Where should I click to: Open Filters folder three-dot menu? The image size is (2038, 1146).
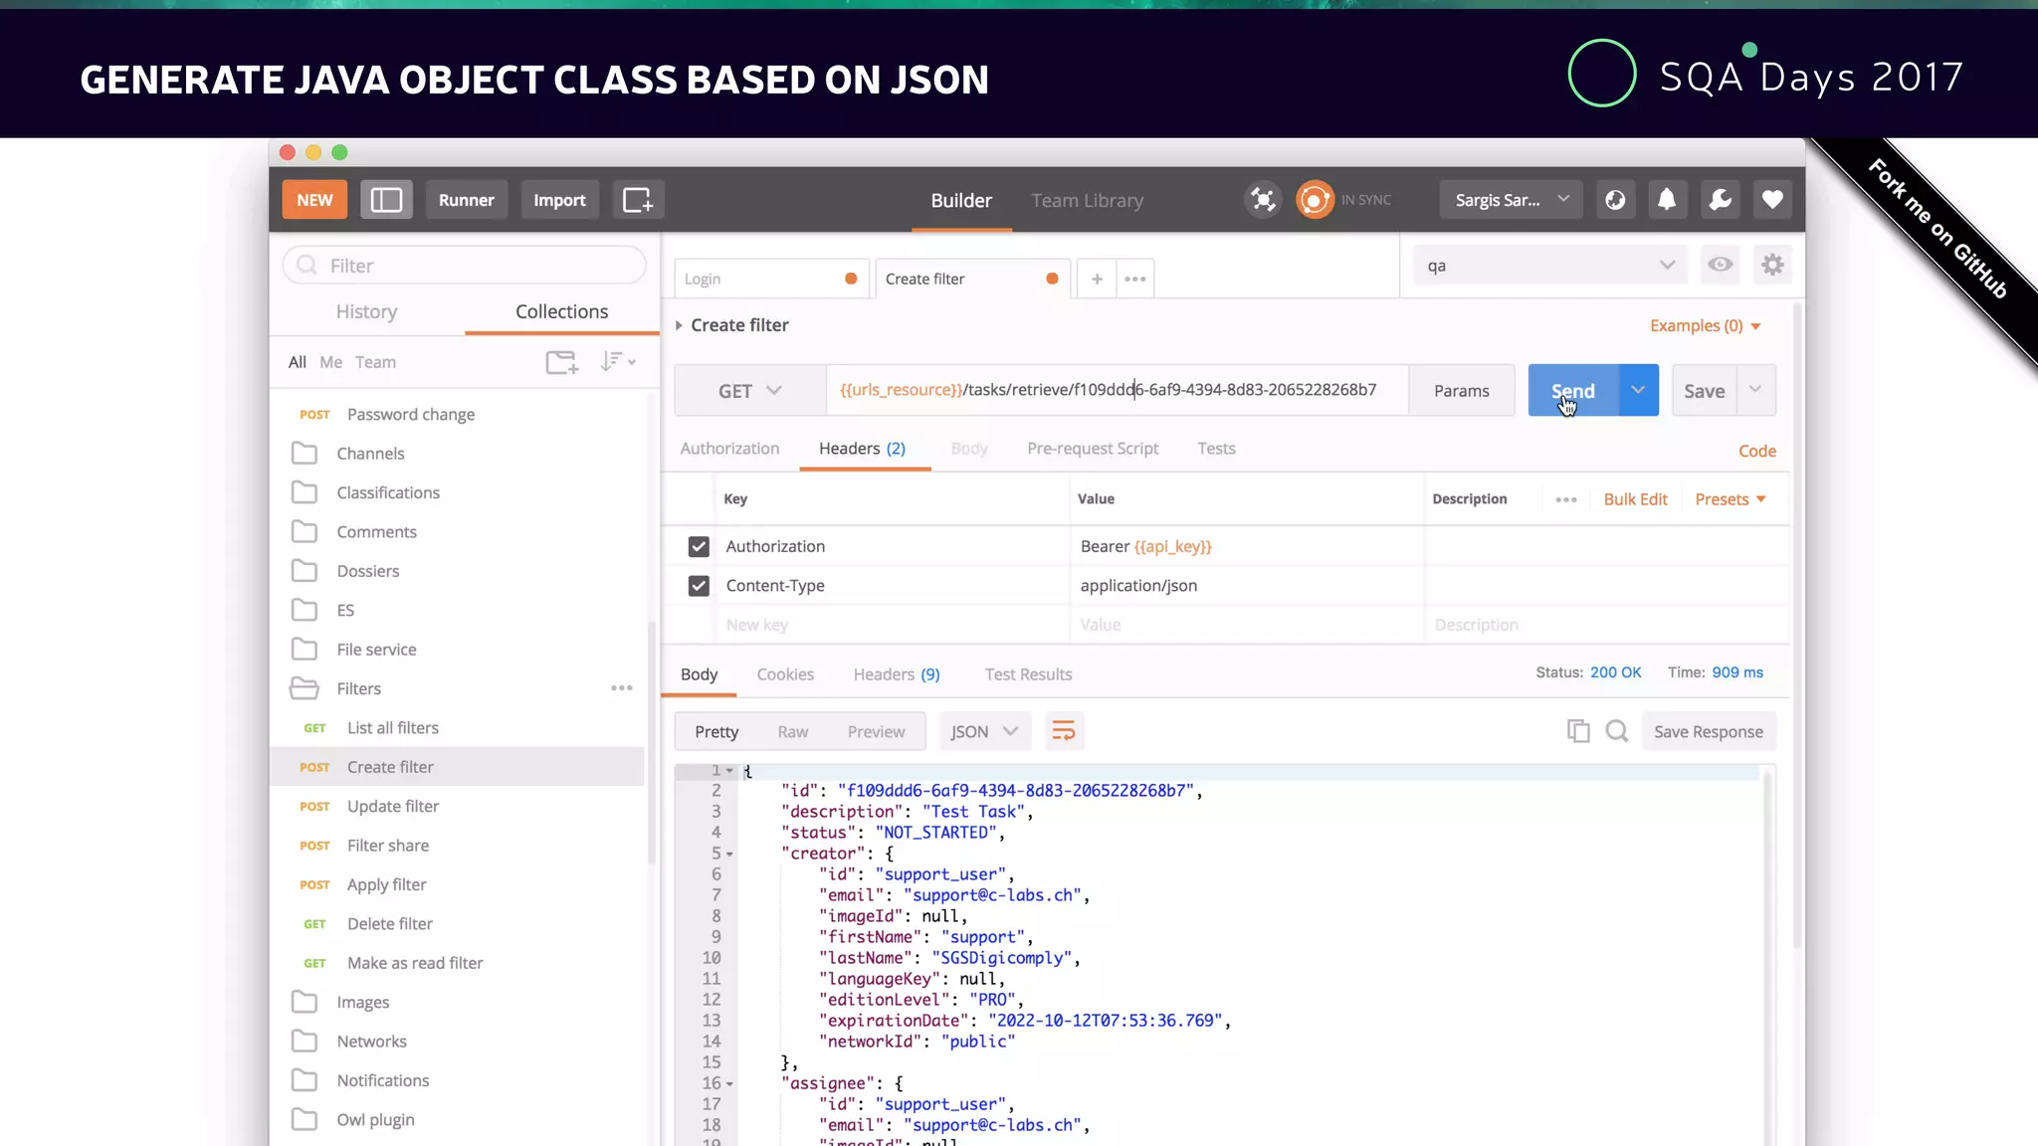point(622,688)
